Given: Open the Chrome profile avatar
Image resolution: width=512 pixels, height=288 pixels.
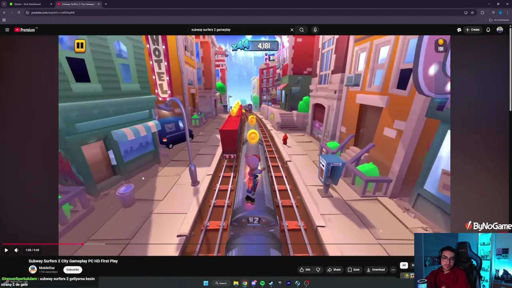Looking at the screenshot, I should (500, 12).
